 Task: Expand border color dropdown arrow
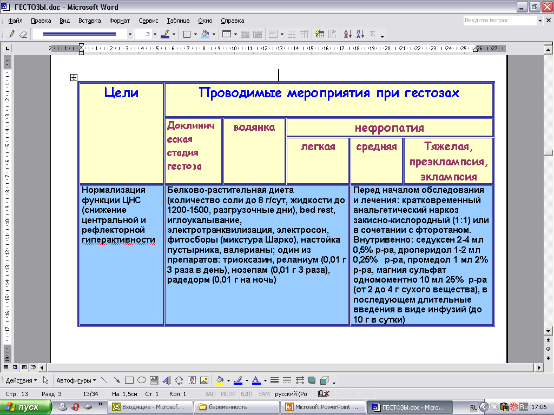[174, 34]
